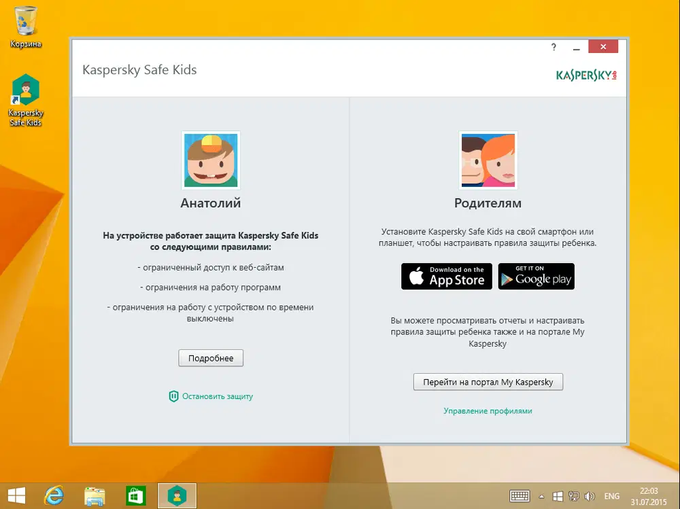The height and width of the screenshot is (509, 680).
Task: Click the Kaspersky Safe Kids taskbar button
Action: [177, 495]
